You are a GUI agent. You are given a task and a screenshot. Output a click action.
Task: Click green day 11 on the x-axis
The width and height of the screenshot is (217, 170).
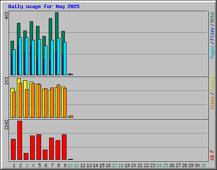[x=76, y=165]
